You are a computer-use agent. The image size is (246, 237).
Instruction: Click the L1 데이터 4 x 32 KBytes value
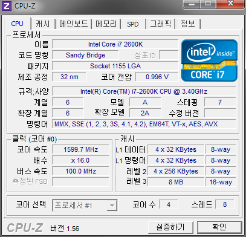[x=176, y=149]
